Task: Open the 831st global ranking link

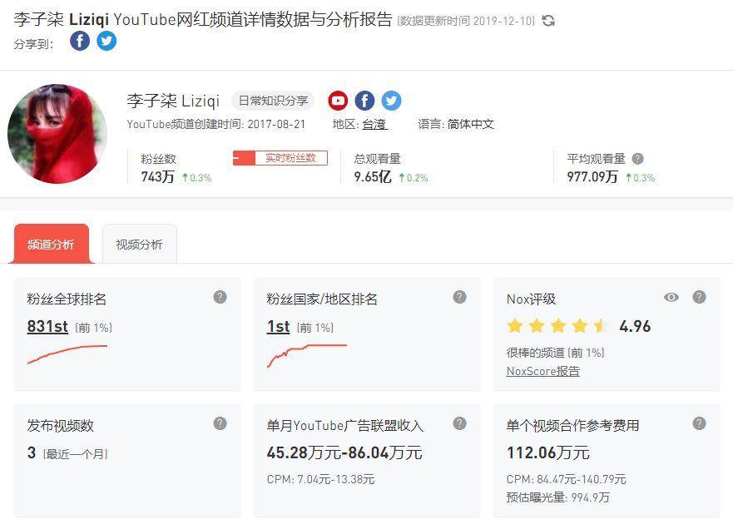Action: click(47, 326)
